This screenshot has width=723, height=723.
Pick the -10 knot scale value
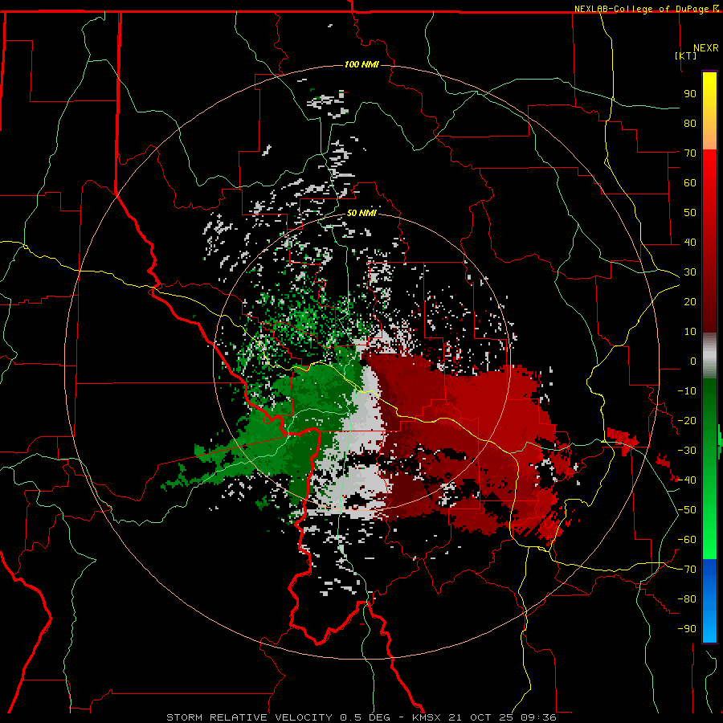[x=687, y=391]
